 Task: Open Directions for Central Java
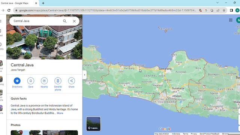click(17, 83)
